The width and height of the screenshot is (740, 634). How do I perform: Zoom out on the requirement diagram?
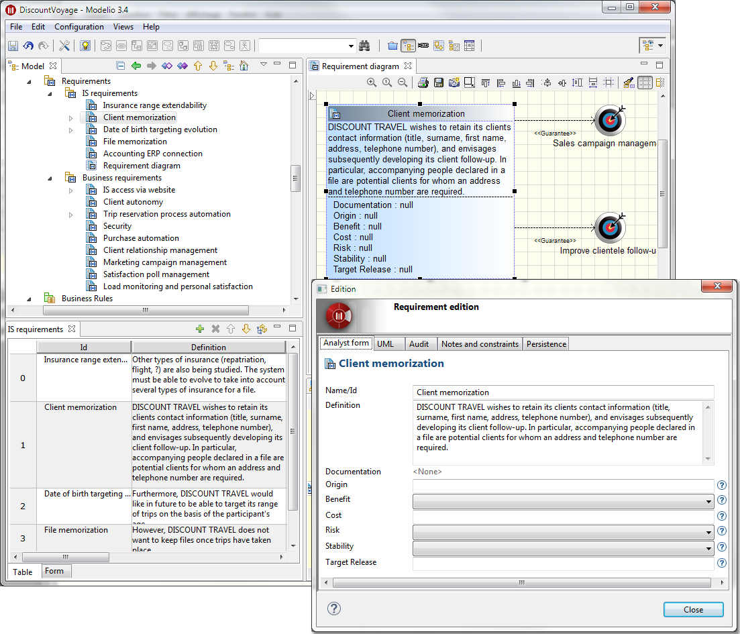point(403,83)
